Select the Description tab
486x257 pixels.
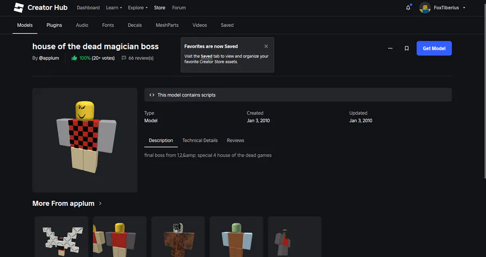[x=161, y=141]
